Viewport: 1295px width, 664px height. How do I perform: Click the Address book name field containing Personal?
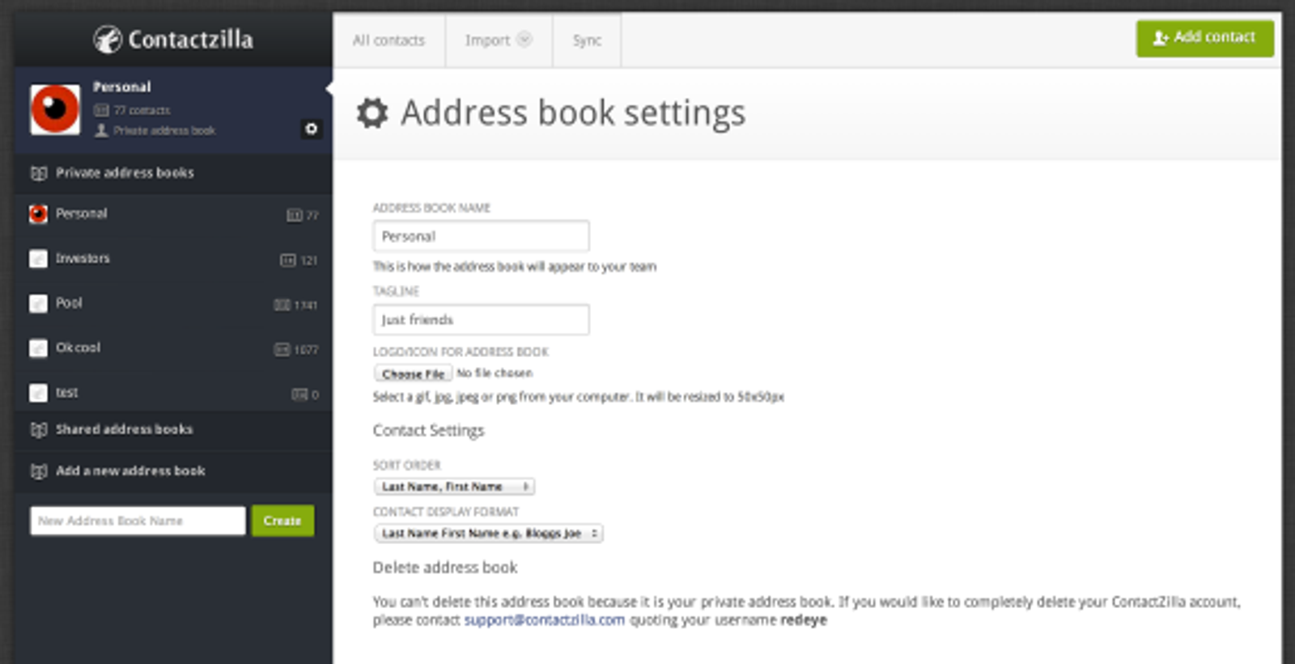pyautogui.click(x=481, y=236)
